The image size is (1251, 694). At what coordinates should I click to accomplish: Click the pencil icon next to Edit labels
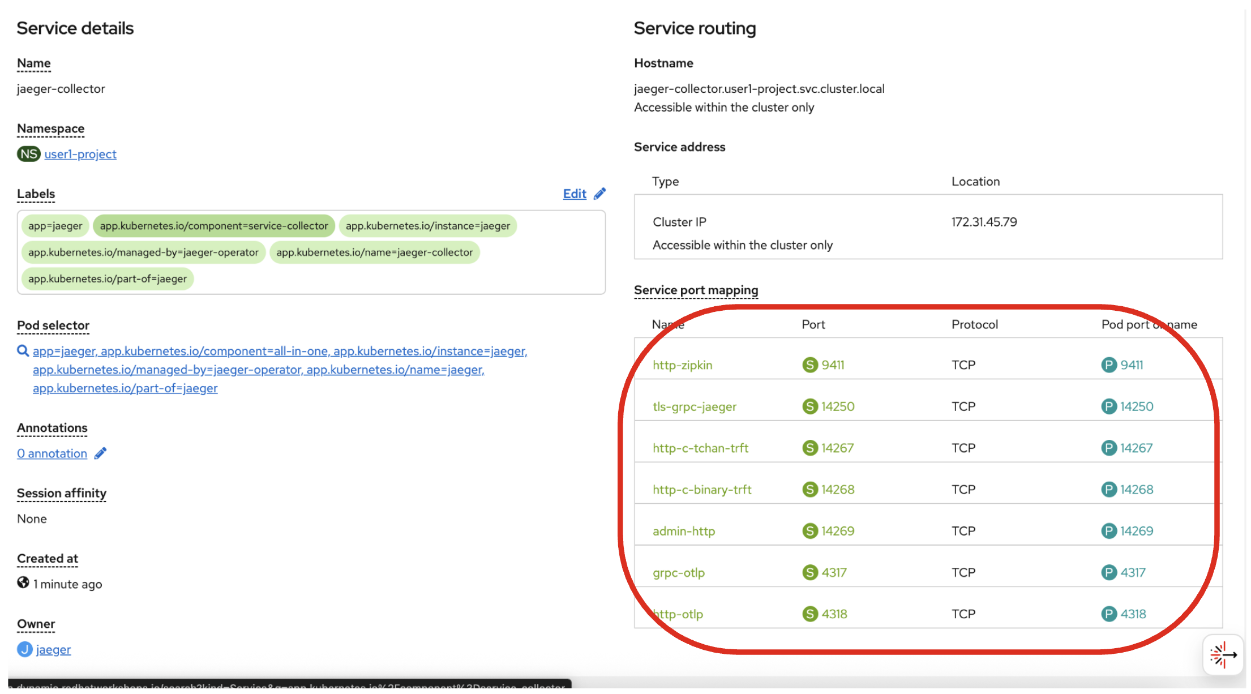click(599, 194)
